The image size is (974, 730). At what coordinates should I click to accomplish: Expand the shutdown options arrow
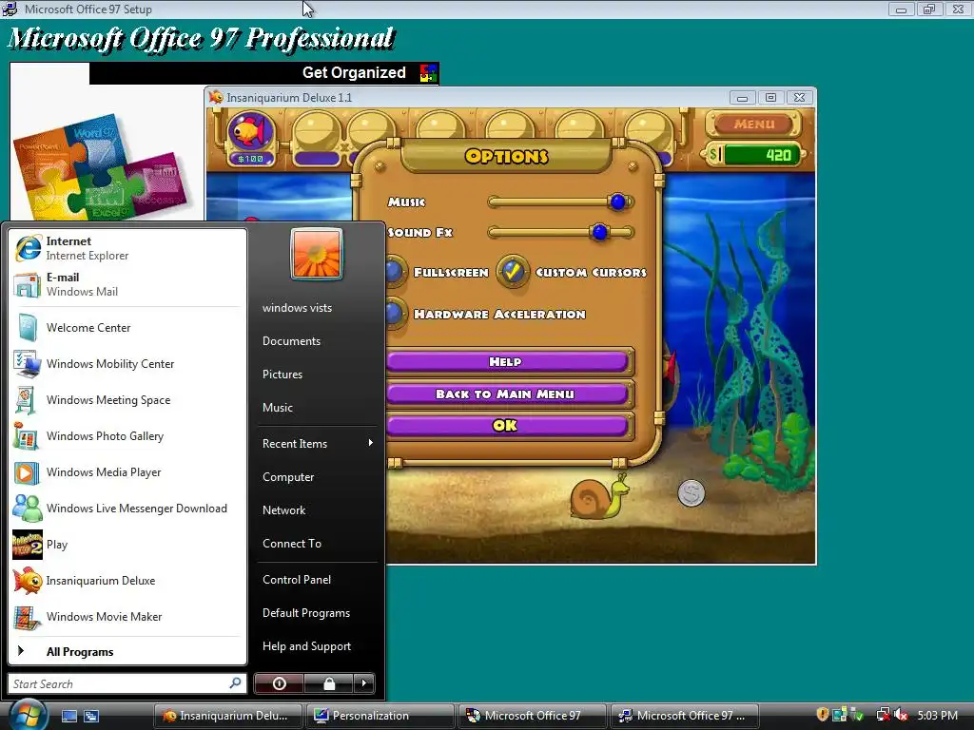point(364,683)
